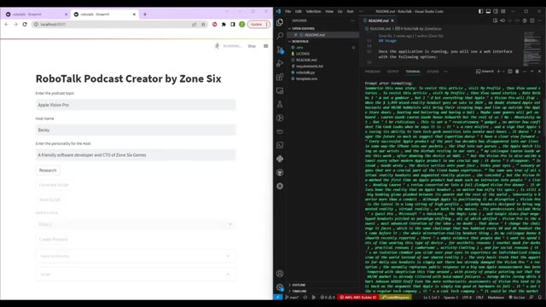This screenshot has height=307, width=546.
Task: Open the Selection menu in VS Code
Action: [313, 11]
